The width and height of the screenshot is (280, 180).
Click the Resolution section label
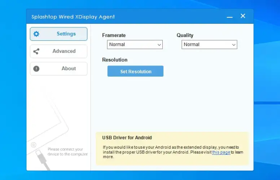115,60
